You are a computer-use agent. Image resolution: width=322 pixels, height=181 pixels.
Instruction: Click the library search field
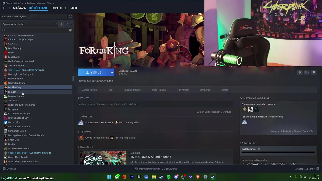[37, 30]
